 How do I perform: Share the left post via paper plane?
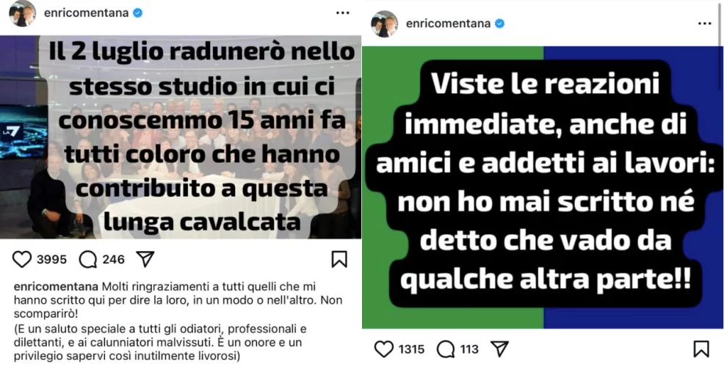(145, 259)
